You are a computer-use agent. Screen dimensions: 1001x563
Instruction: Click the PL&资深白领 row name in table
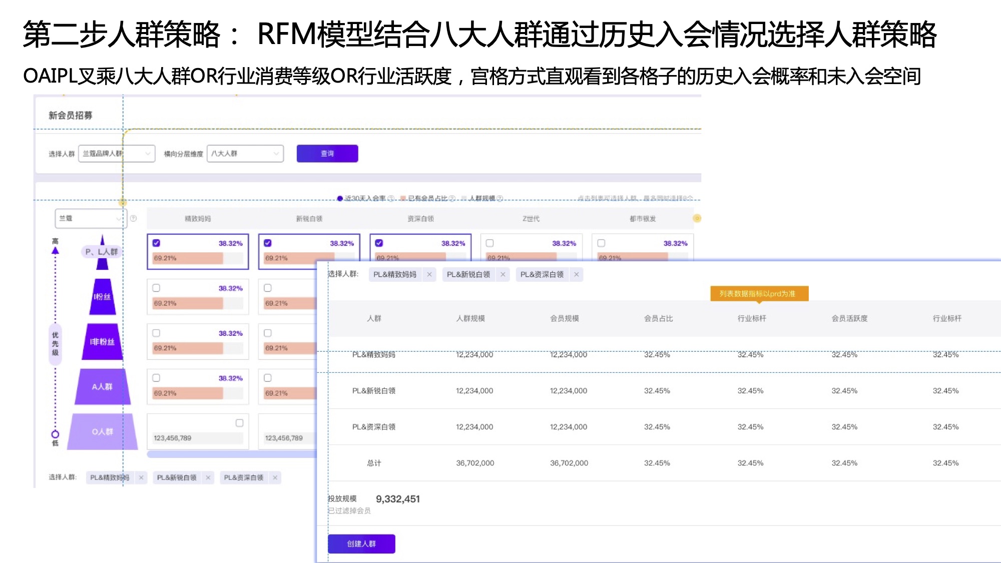[x=374, y=427]
